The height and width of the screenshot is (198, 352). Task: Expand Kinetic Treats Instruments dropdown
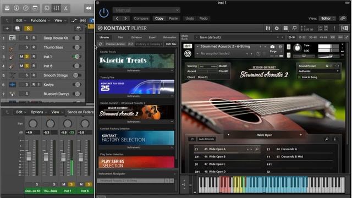click(x=136, y=70)
